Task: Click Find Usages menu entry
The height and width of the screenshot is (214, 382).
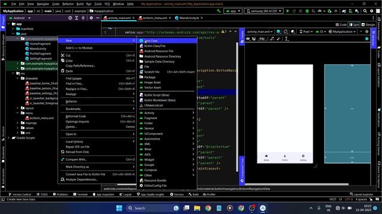Action: tap(97, 78)
